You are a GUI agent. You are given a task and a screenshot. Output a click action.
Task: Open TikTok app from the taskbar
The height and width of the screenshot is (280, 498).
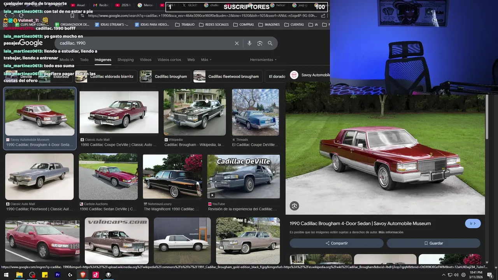(x=96, y=275)
